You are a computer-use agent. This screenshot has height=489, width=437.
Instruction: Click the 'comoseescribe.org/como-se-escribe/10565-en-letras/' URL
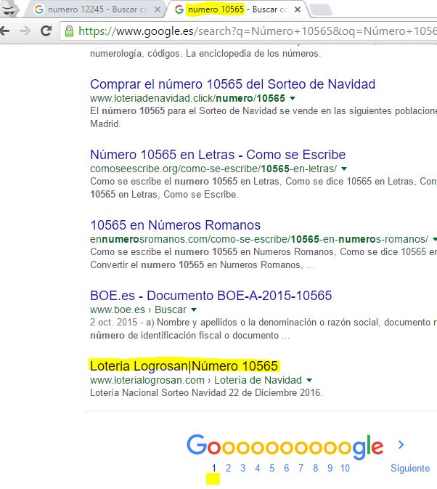(213, 169)
